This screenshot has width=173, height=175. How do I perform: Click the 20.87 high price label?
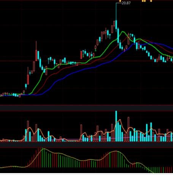click(126, 3)
